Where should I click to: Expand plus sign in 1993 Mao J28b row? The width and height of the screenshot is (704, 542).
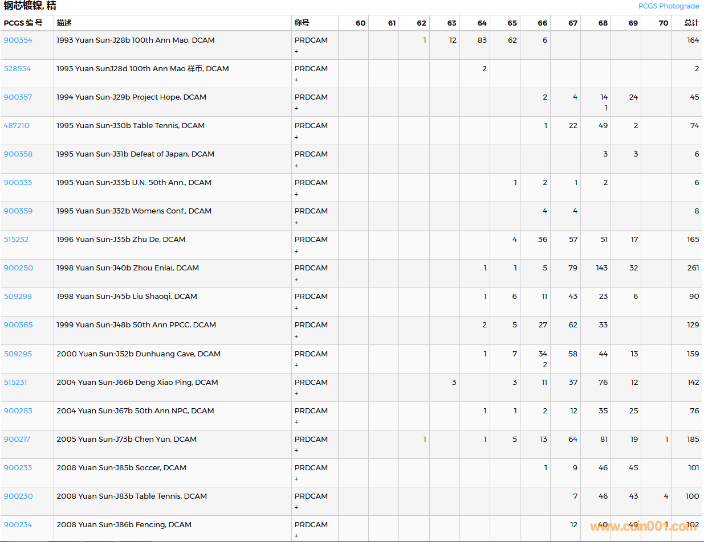click(x=296, y=51)
